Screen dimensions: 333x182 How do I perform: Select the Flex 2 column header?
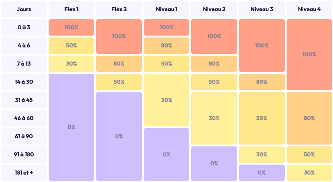click(119, 9)
